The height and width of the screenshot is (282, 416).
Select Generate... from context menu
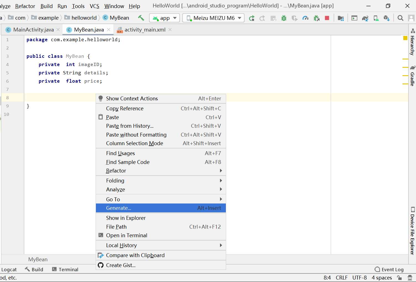pos(161,208)
